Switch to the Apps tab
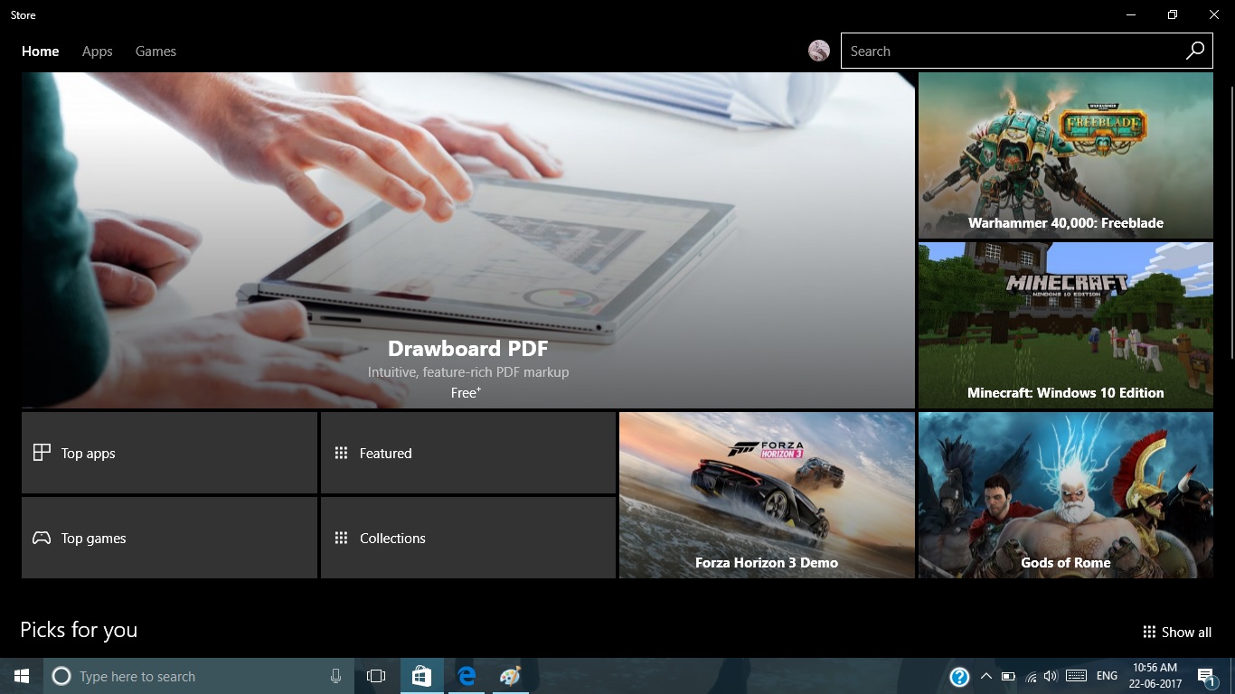Viewport: 1235px width, 694px height. click(x=97, y=52)
